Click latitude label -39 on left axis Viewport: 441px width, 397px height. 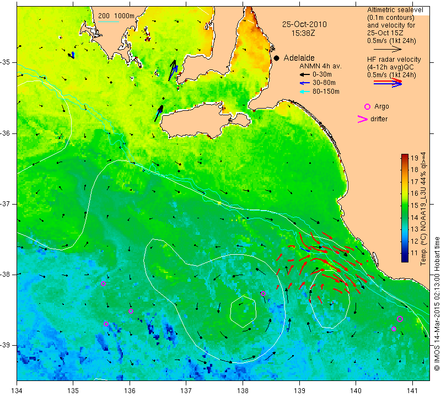(6, 345)
